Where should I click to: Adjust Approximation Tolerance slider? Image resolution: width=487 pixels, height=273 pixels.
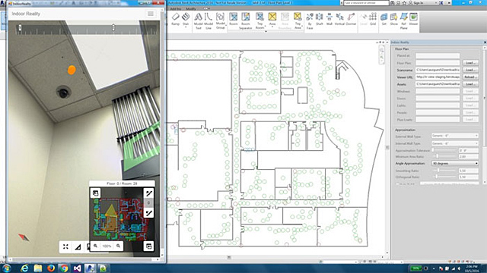click(x=444, y=150)
